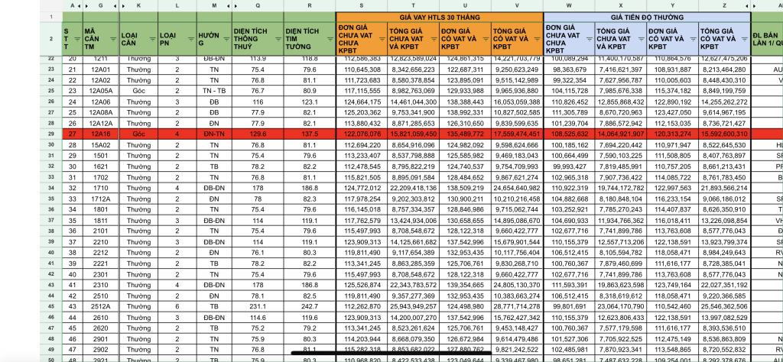The image size is (783, 362).
Task: Open the filter icon in MÃ CĂN TM header
Action: [113, 39]
